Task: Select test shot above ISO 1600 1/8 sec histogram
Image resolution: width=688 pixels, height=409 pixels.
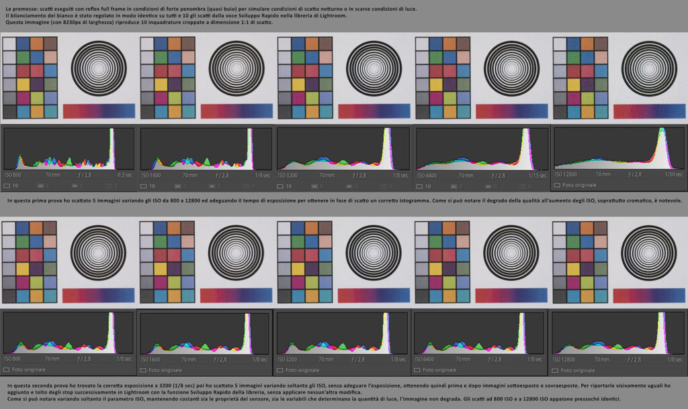Action: click(206, 262)
